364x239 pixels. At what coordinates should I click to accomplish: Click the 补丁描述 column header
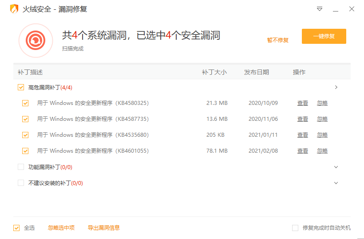pyautogui.click(x=30, y=72)
